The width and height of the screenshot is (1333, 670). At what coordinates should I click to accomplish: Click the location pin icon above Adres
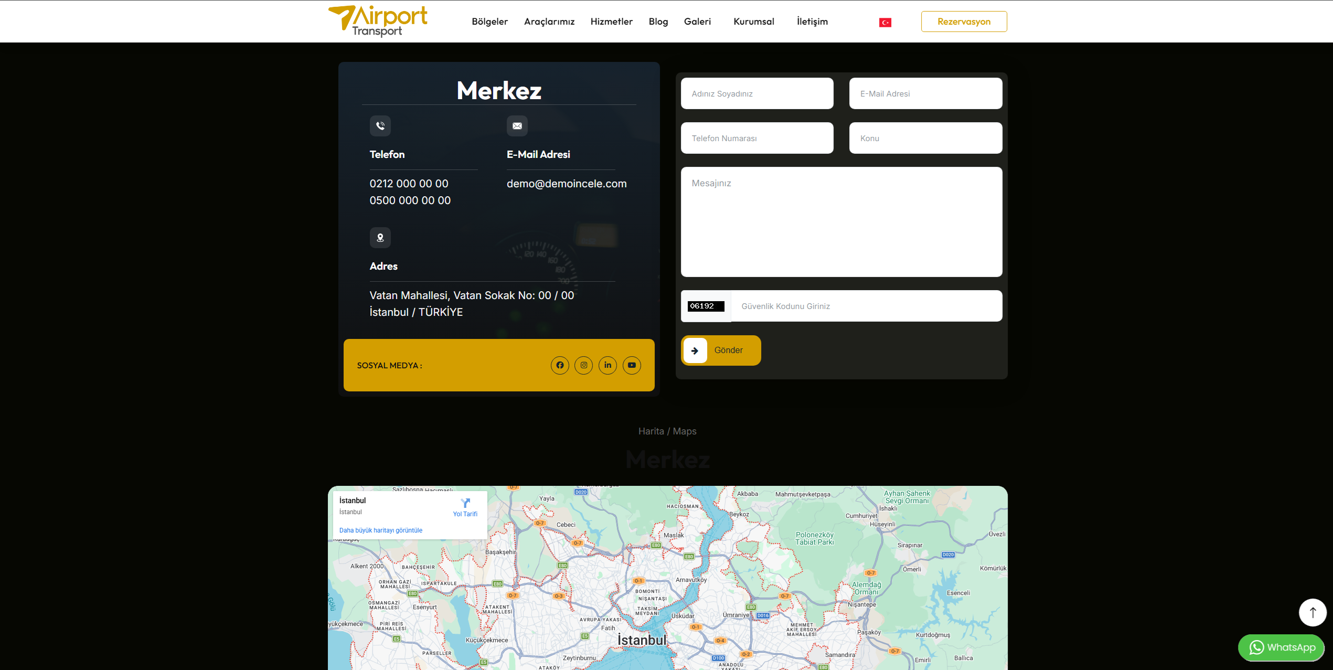(x=380, y=238)
